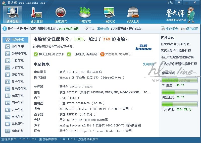The width and height of the screenshot is (201, 143).
Task: Click the 生成报告 generate report link
Action: click(172, 29)
